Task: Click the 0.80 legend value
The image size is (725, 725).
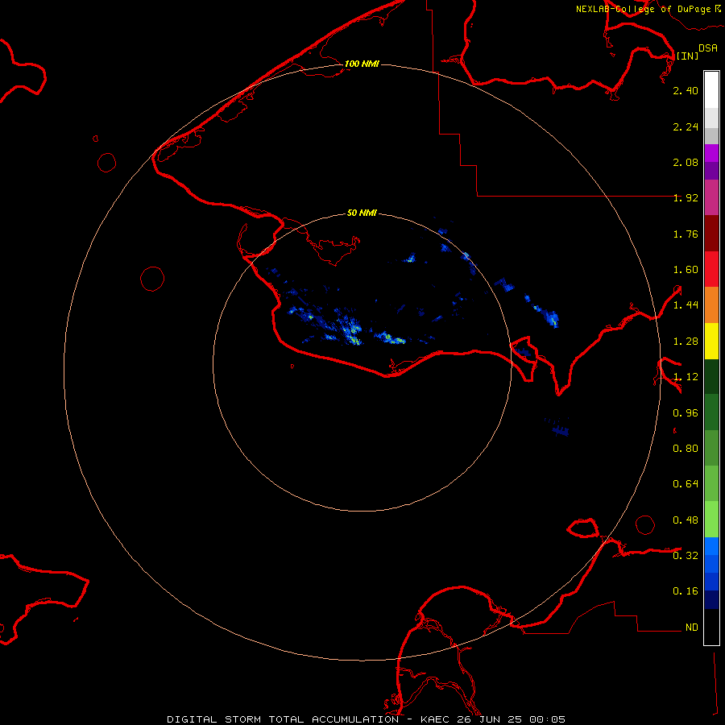Action: (686, 449)
